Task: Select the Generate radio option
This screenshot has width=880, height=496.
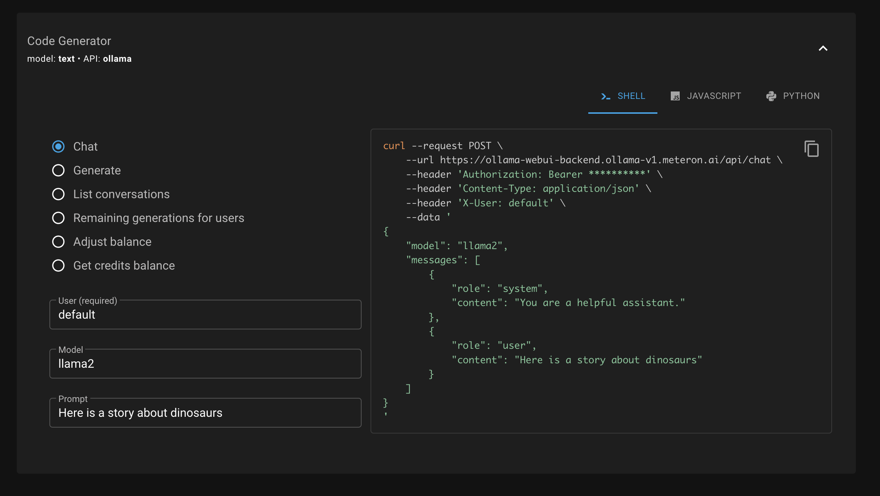Action: [58, 170]
